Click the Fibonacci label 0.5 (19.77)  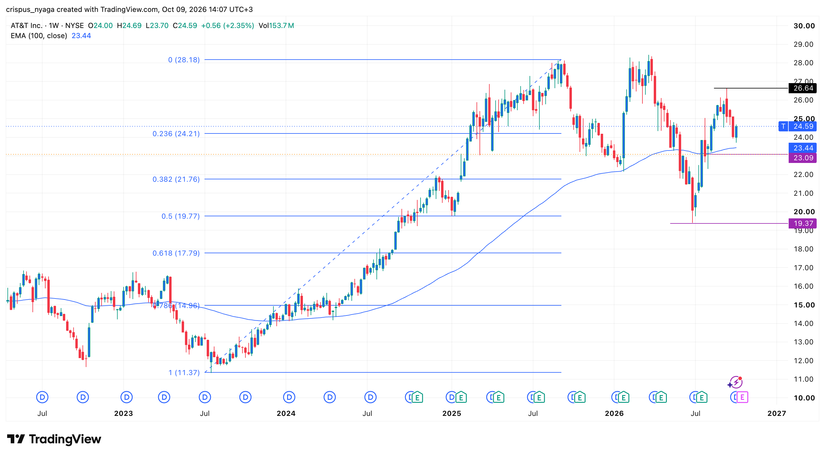[x=180, y=216]
